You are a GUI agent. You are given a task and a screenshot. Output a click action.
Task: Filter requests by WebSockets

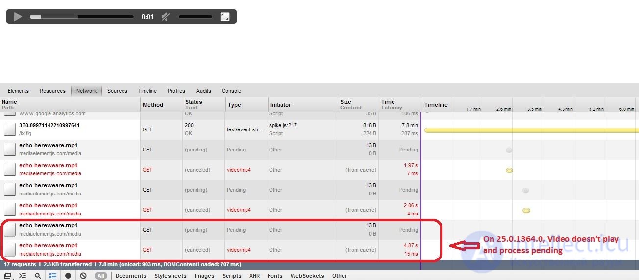(x=307, y=276)
